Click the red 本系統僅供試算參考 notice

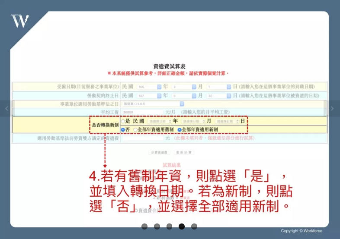click(168, 73)
